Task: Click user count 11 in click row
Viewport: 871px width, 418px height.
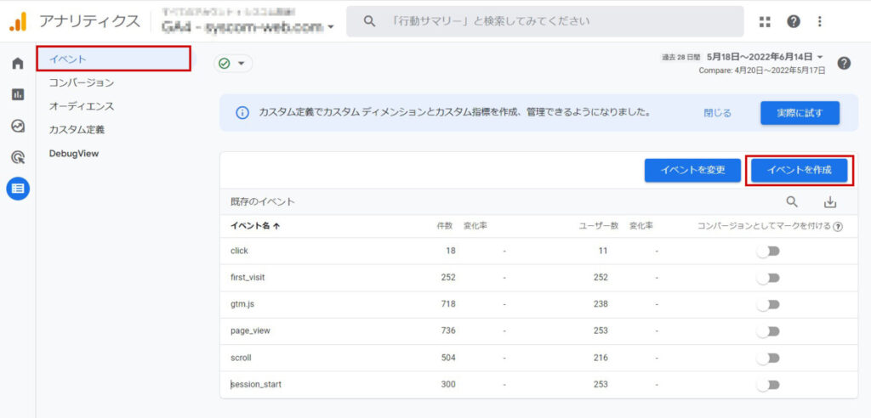Action: (603, 251)
